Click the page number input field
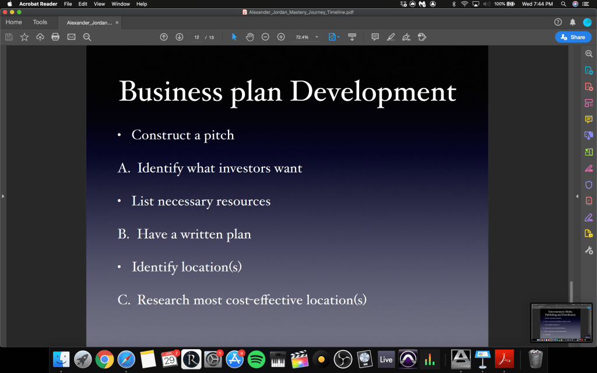The height and width of the screenshot is (373, 597). [x=197, y=37]
